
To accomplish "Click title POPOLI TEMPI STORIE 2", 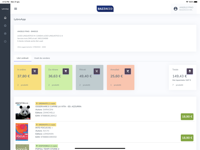I will (47, 149).
